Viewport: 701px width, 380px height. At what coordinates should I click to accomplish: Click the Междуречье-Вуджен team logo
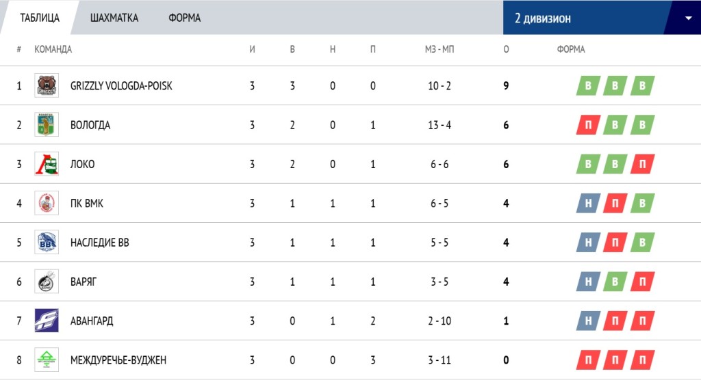coord(47,360)
